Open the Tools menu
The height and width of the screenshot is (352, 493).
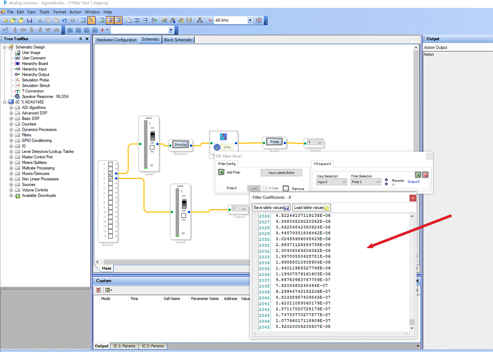pos(44,12)
